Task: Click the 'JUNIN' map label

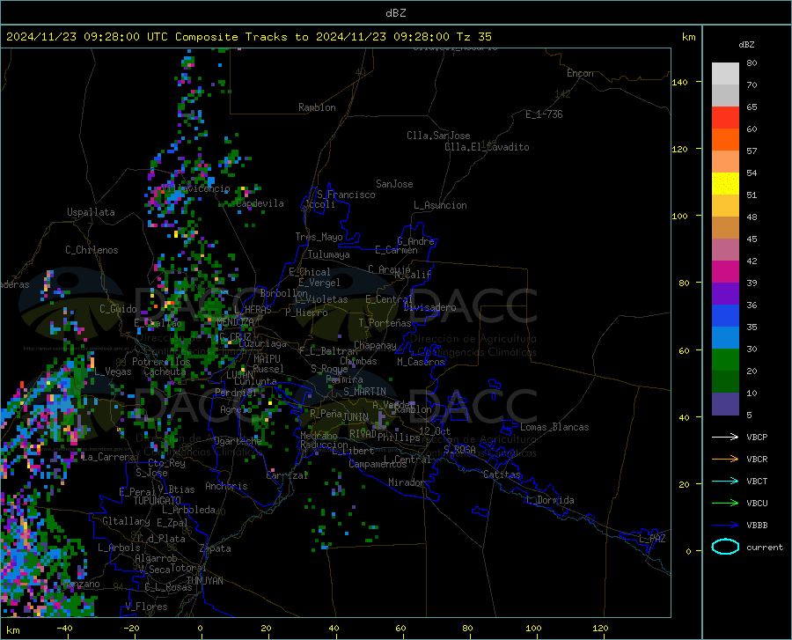Action: pos(356,417)
